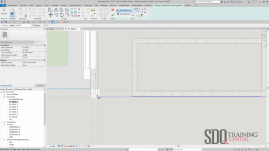Viewport: 269px width, 151px height.
Task: Click the 1:100 view scale control
Action: (52, 146)
